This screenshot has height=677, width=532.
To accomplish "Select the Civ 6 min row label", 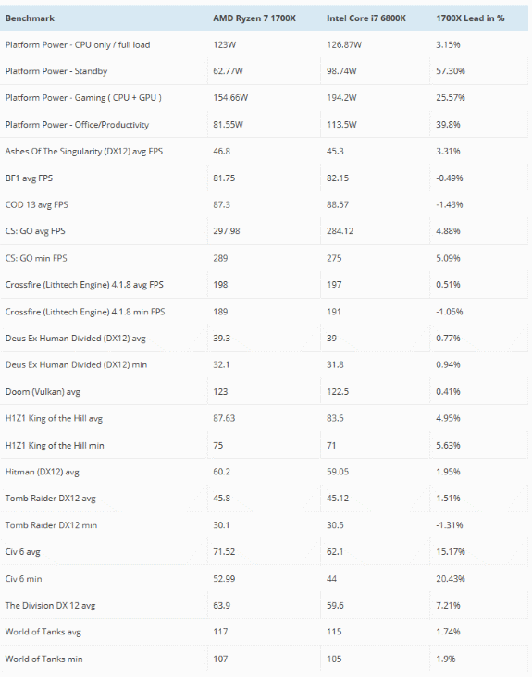I will (x=24, y=579).
